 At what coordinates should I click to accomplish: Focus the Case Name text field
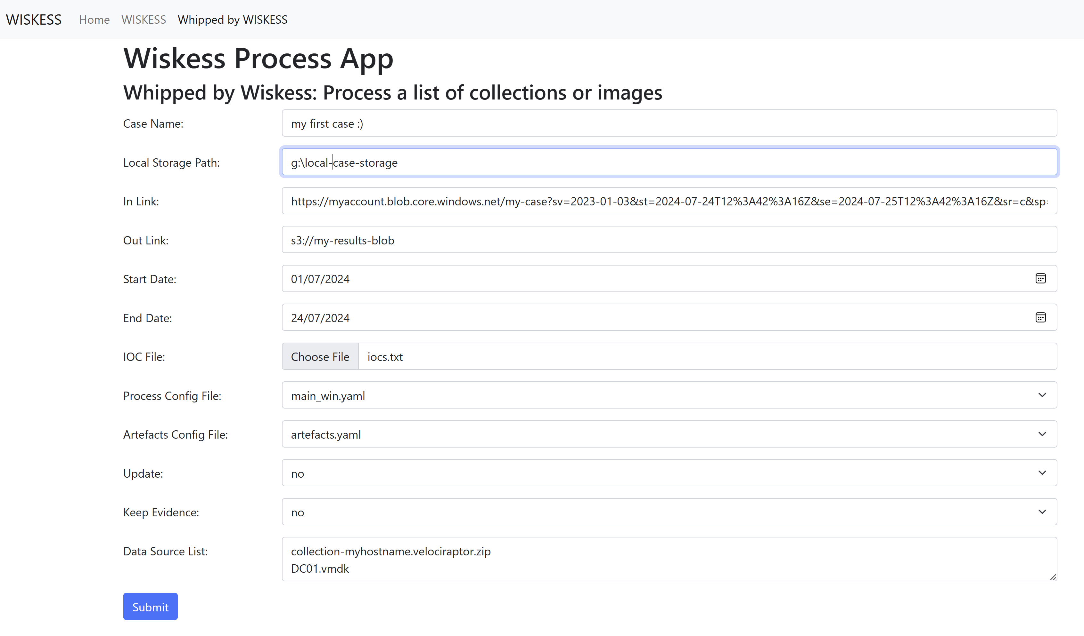click(669, 123)
